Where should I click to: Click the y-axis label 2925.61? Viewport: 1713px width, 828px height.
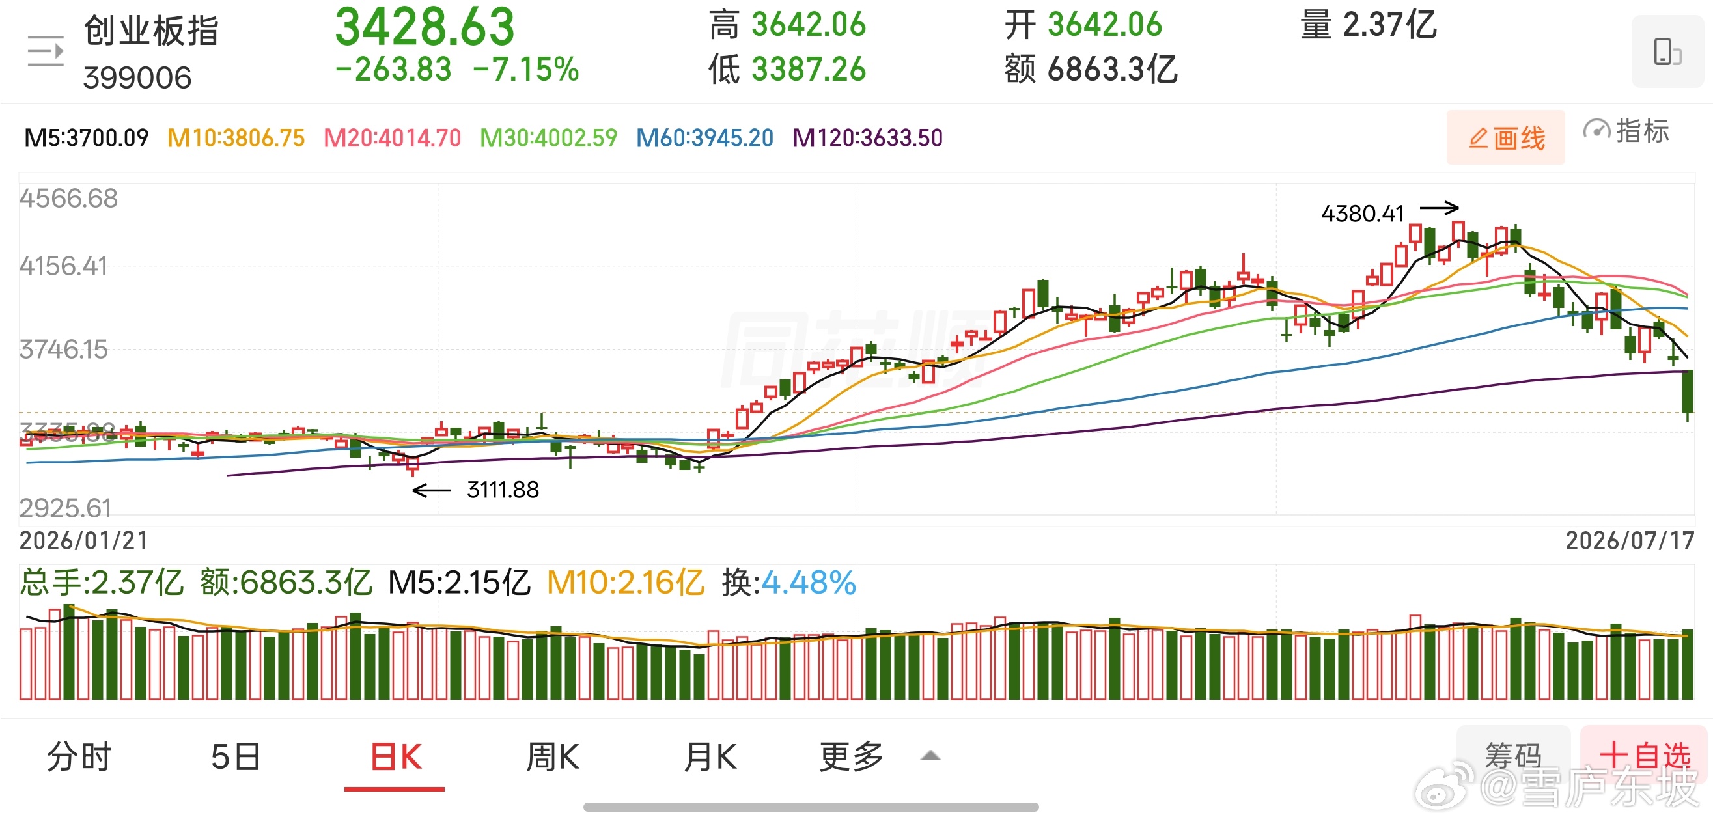coord(65,509)
